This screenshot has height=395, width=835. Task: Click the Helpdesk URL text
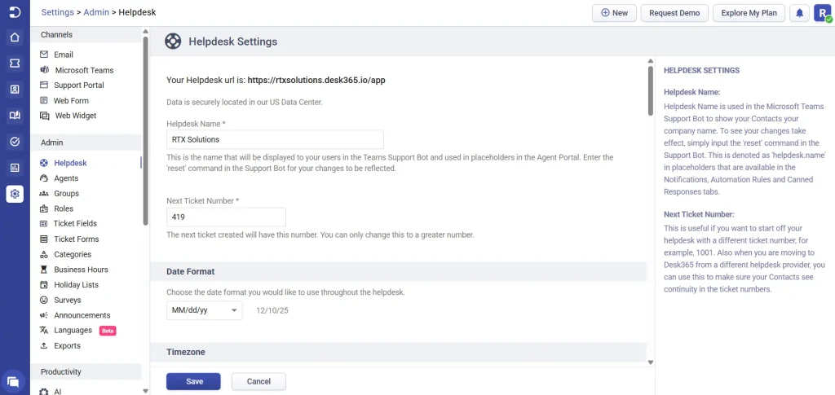(316, 81)
